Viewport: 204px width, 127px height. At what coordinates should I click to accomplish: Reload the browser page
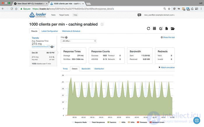(x=12, y=9)
